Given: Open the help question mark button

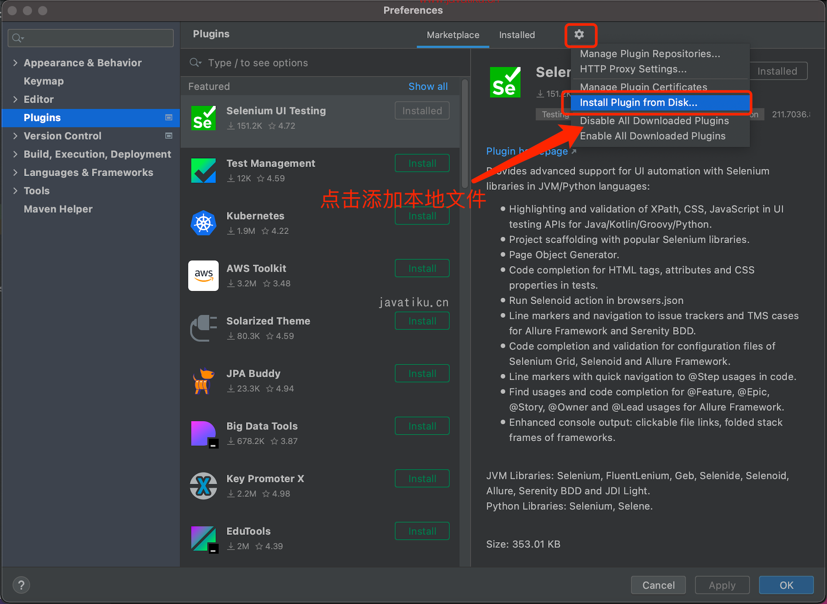Looking at the screenshot, I should (21, 585).
